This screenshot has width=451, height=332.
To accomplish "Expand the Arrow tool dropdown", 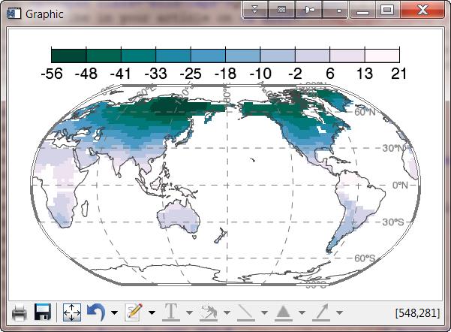I will click(340, 312).
